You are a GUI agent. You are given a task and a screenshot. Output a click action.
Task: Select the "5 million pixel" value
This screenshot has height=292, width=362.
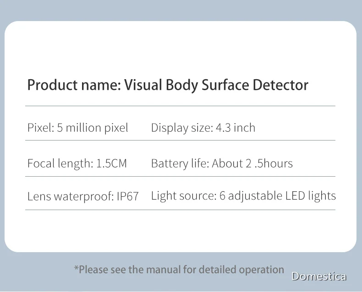pos(93,128)
